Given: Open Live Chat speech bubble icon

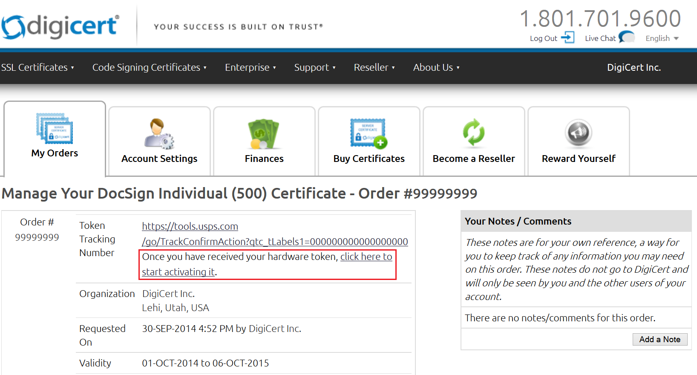Looking at the screenshot, I should click(x=626, y=37).
